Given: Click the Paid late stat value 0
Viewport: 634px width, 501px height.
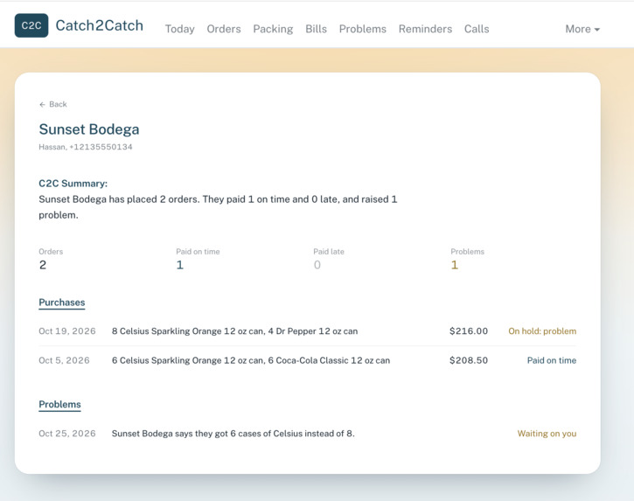Looking at the screenshot, I should pos(317,265).
